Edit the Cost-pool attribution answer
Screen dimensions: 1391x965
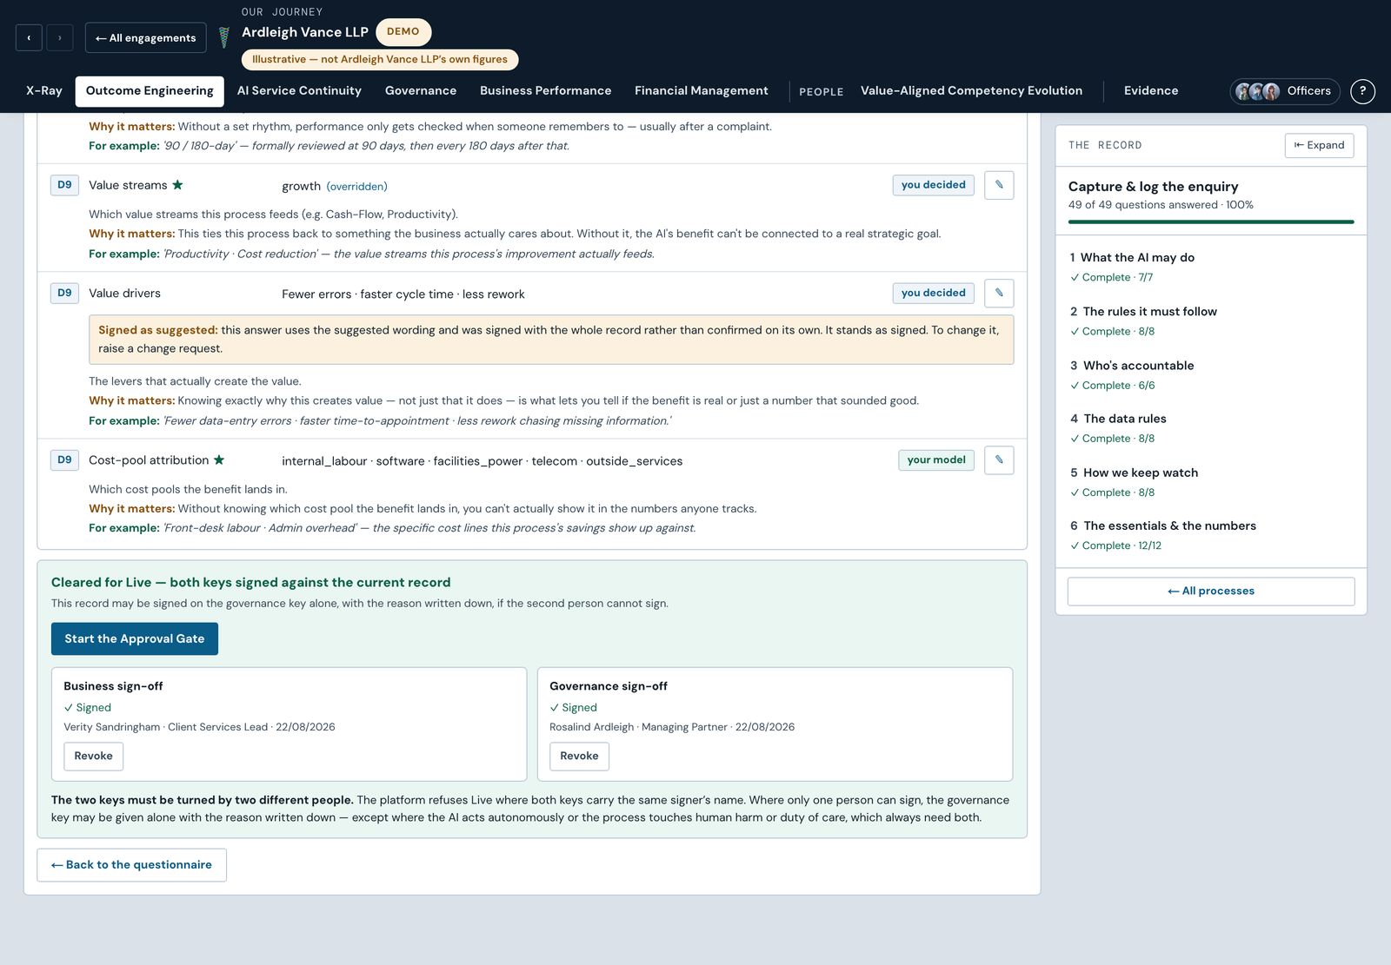click(999, 460)
